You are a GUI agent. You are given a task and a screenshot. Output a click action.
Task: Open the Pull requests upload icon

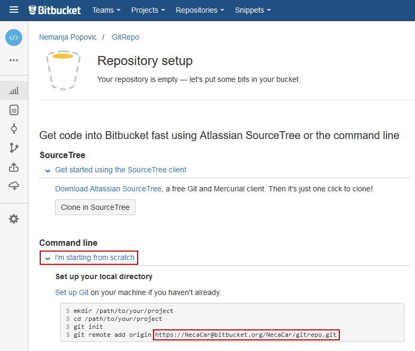(x=14, y=167)
